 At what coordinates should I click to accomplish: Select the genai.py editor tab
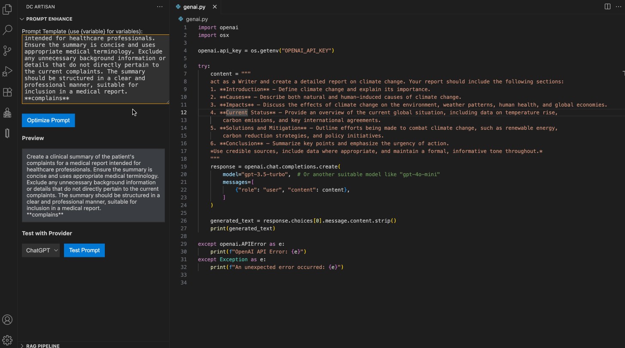click(194, 7)
